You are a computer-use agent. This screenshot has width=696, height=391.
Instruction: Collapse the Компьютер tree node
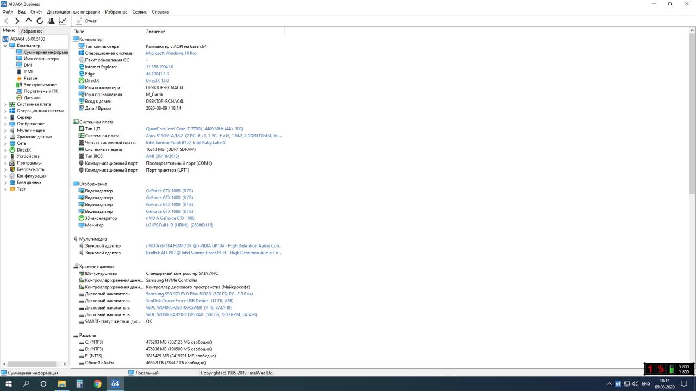coord(5,46)
